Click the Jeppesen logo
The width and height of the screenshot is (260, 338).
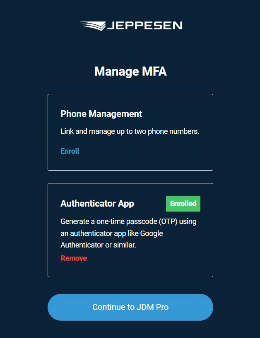131,26
